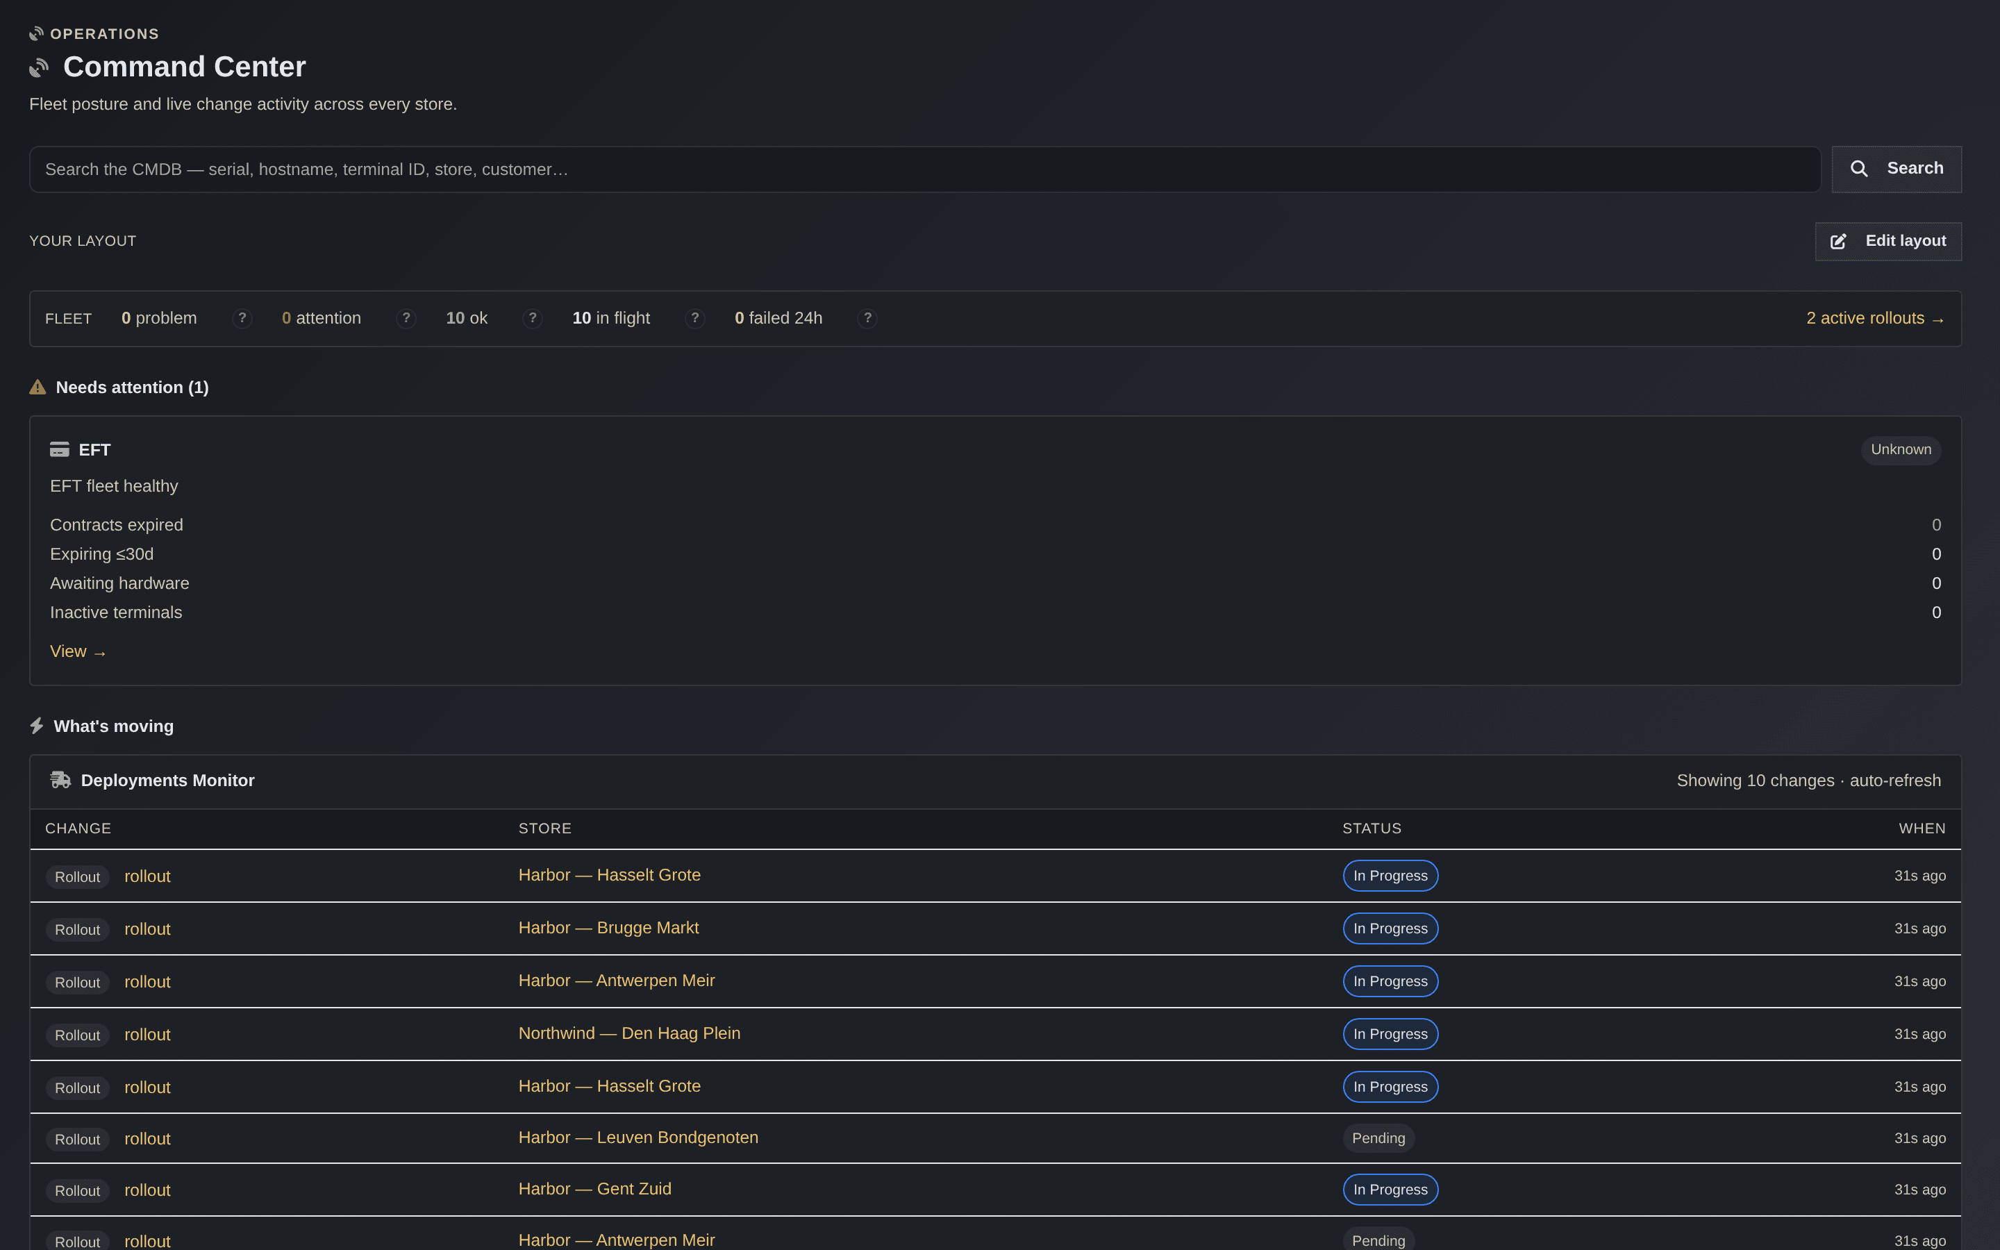Click the warning triangle by Needs attention

pyautogui.click(x=38, y=387)
